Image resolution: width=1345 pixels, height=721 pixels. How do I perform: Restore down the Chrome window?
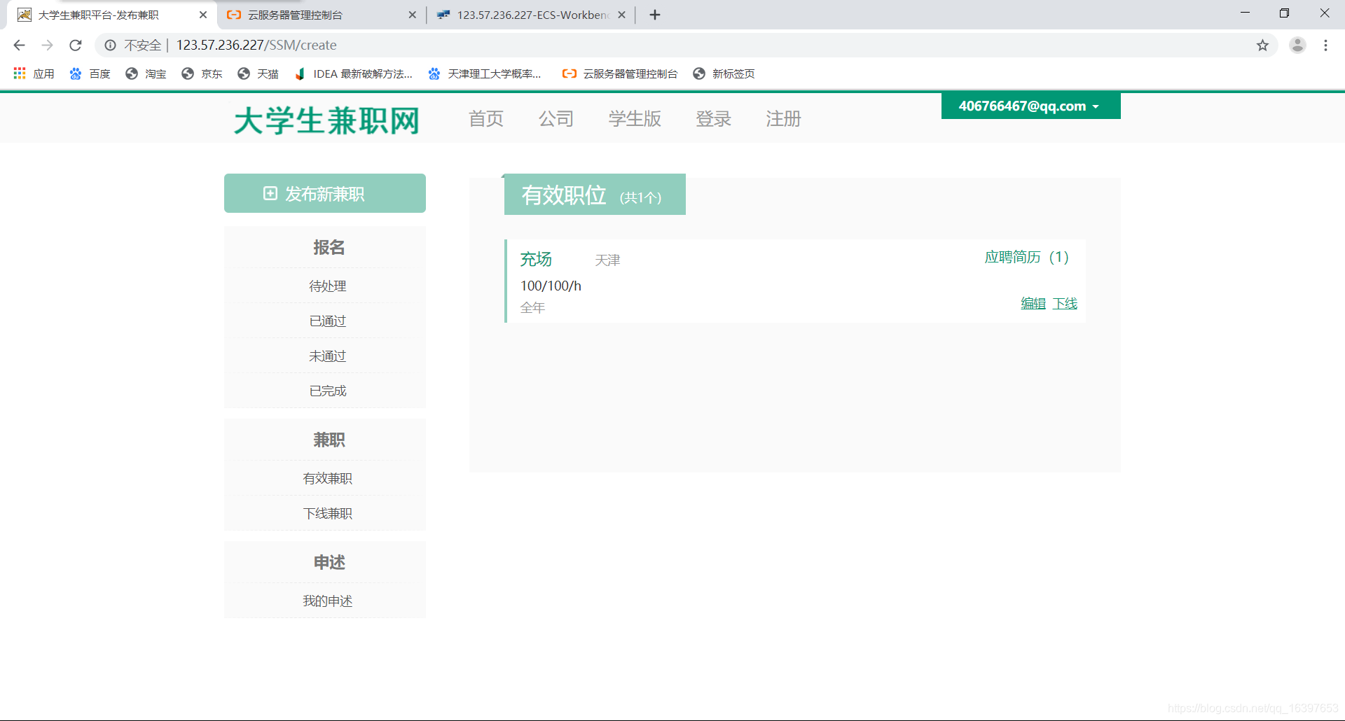pyautogui.click(x=1284, y=13)
